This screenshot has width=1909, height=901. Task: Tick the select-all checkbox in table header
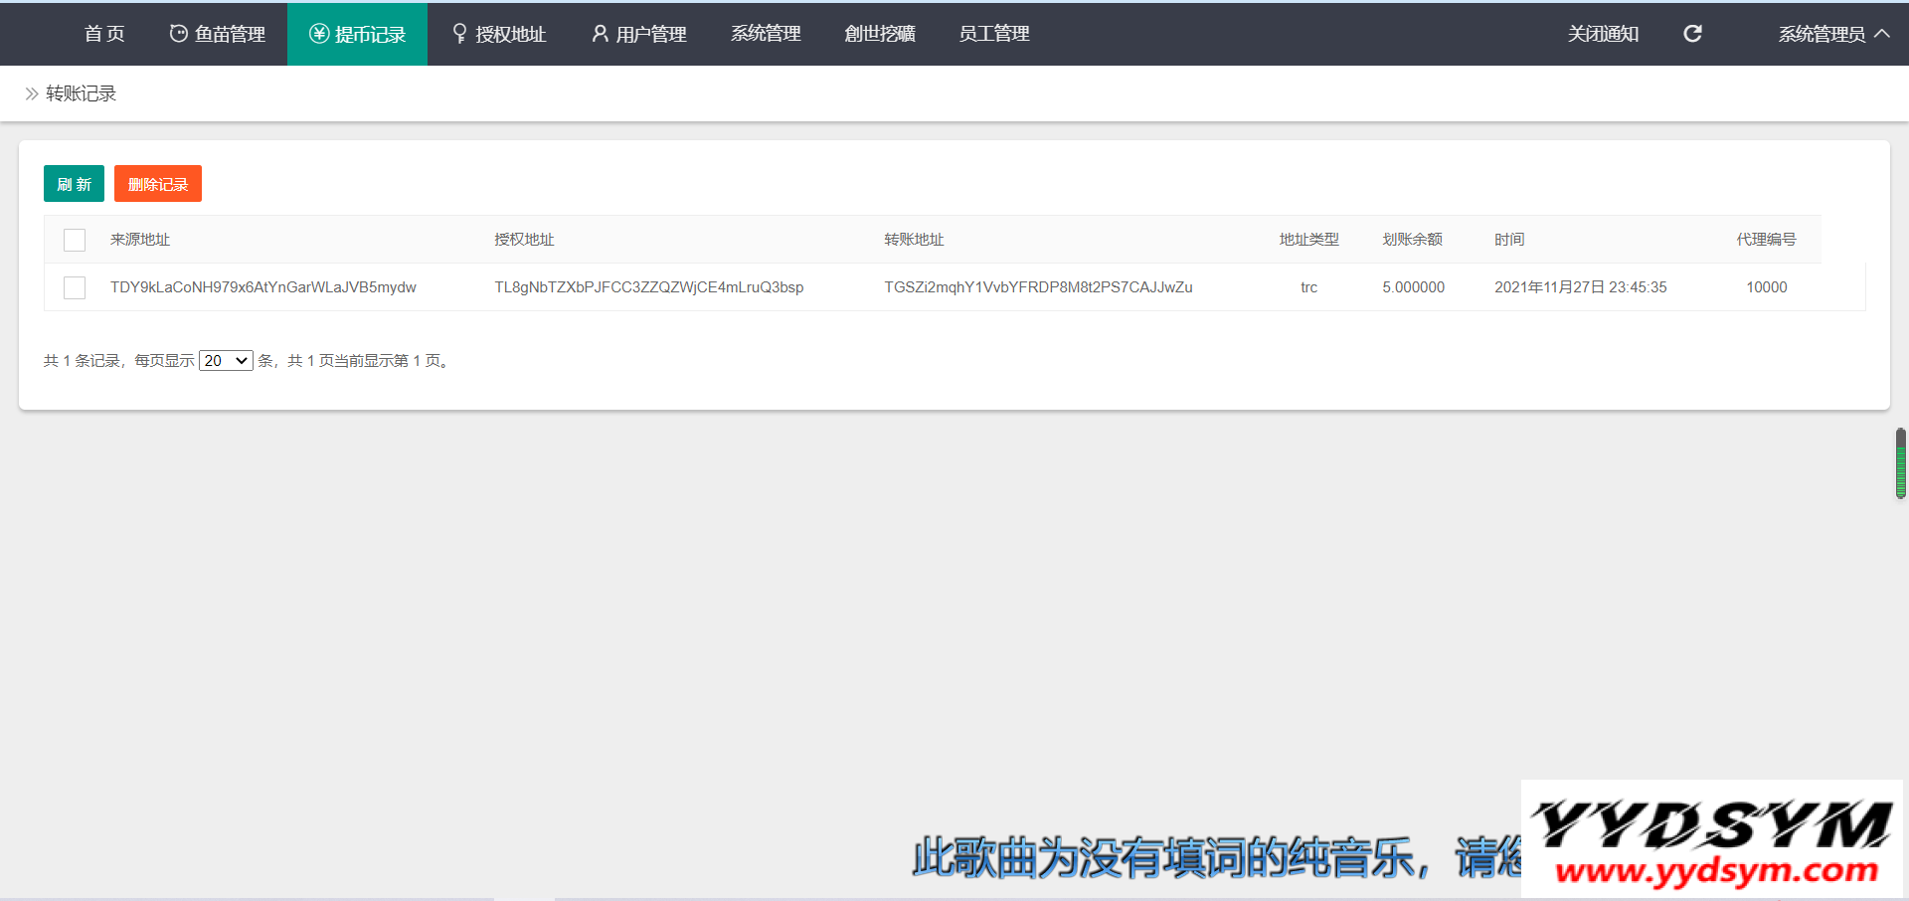(75, 240)
